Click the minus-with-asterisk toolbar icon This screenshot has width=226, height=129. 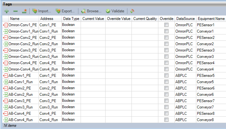24,11
